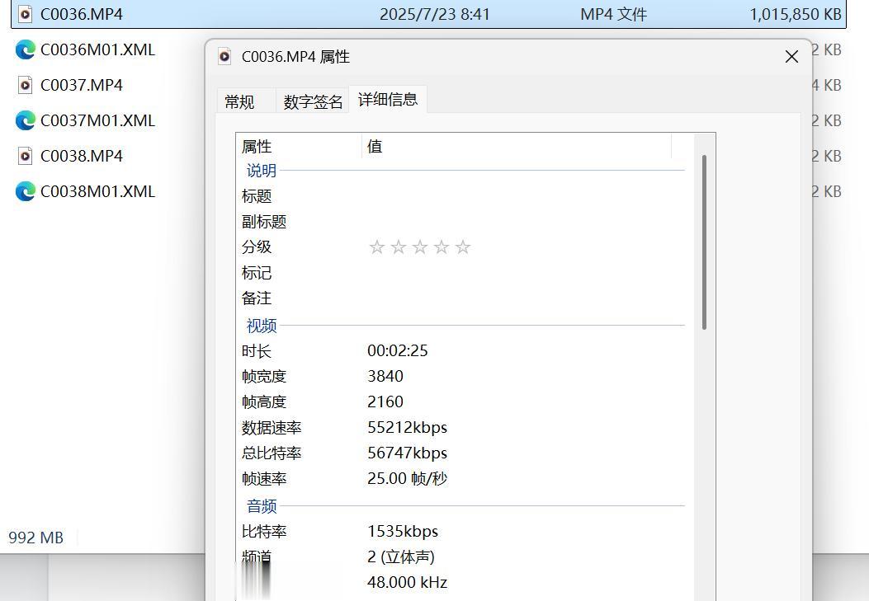Select file name C0037M01.XML
The width and height of the screenshot is (869, 601).
tap(97, 120)
